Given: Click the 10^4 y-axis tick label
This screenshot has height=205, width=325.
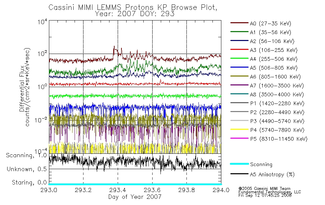Looking at the screenshot, I should pyautogui.click(x=42, y=22).
